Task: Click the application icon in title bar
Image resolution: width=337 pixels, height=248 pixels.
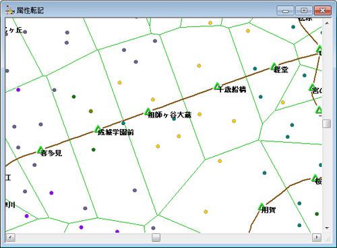Action: [x=10, y=10]
